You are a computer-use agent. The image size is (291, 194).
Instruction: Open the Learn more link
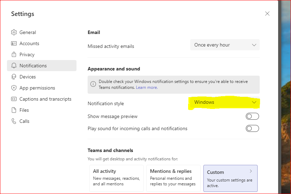click(x=147, y=87)
